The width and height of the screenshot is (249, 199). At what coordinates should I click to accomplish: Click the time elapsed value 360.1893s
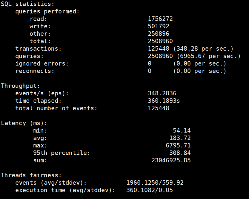[x=164, y=101]
